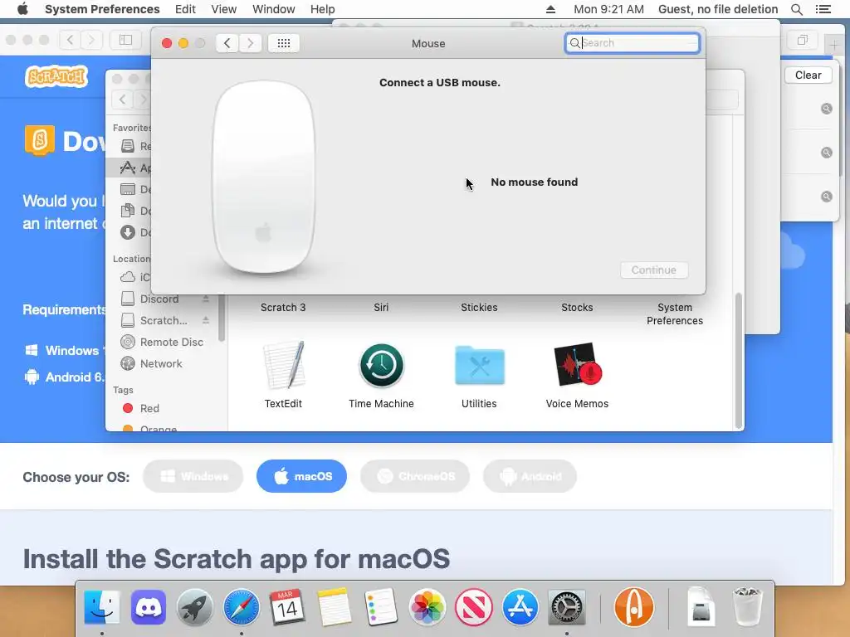Open Finder from the Dock

pos(102,606)
